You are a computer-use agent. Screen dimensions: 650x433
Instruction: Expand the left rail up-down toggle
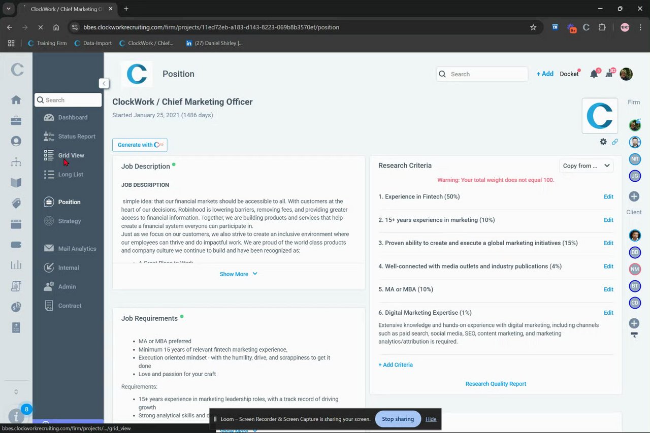[16, 391]
